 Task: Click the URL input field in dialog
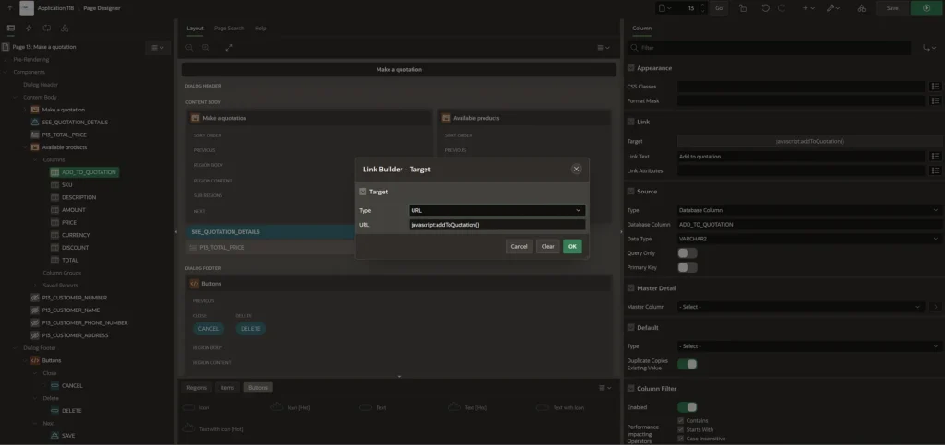tap(496, 225)
